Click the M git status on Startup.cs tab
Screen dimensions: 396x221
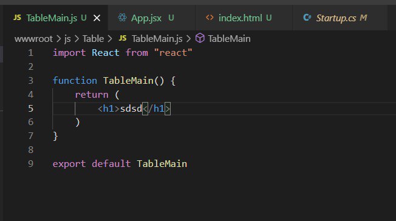coord(363,18)
